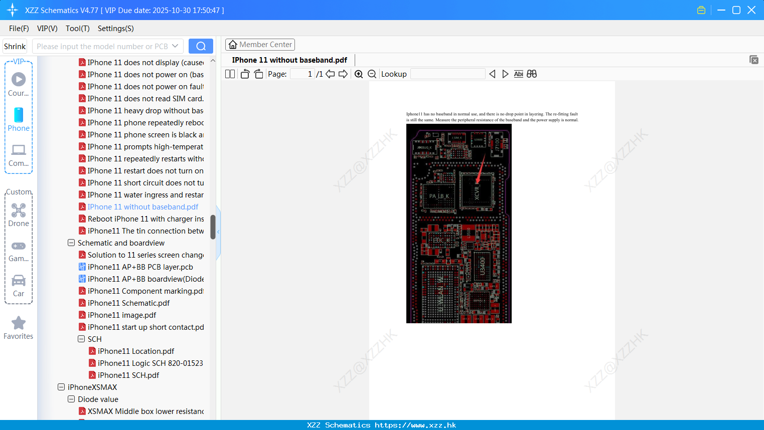Open the Drone category
The image size is (764, 430).
coord(19,215)
